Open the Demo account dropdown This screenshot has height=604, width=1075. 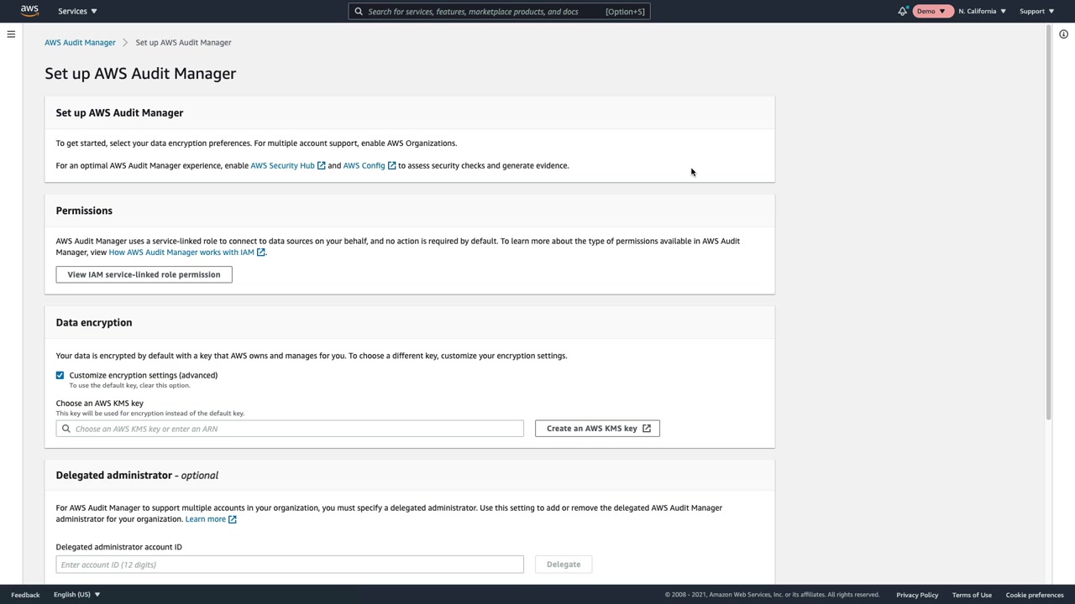click(931, 11)
